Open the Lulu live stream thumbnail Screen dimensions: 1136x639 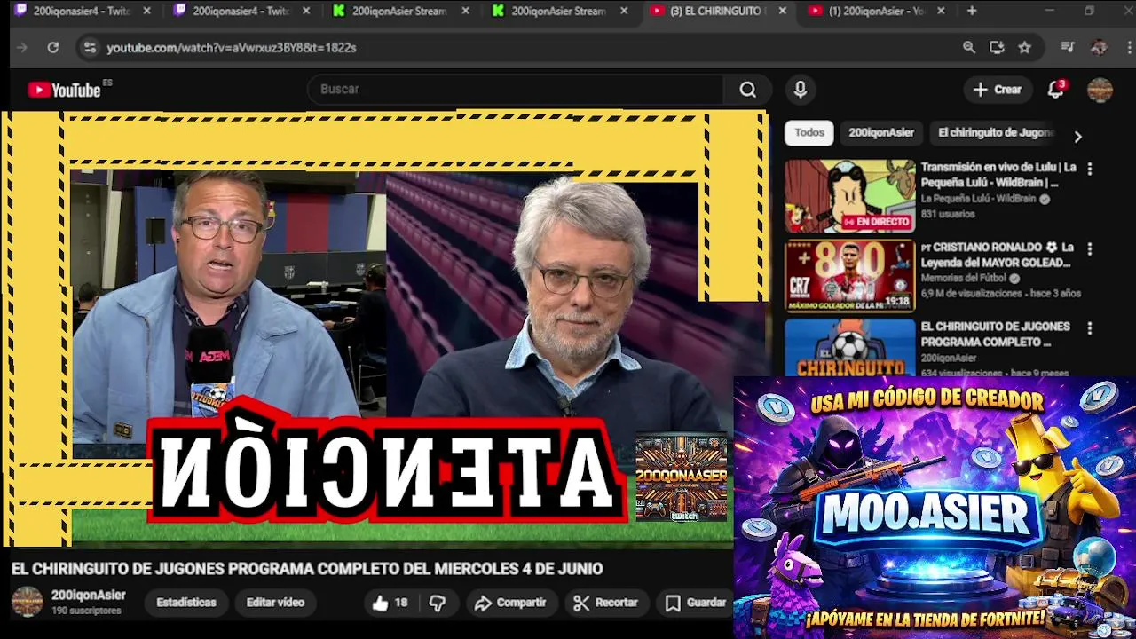(x=849, y=196)
